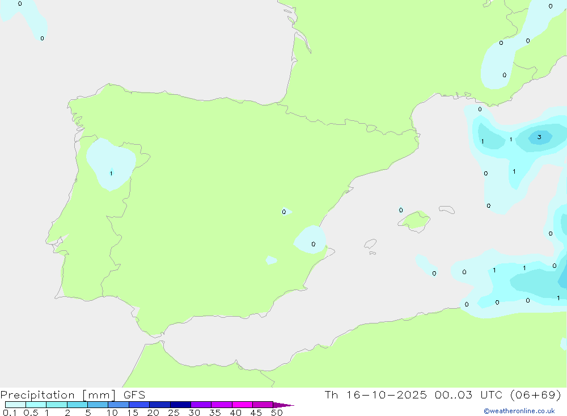
Task: Select the magenta arrow tip of the legend
Action: [285, 405]
